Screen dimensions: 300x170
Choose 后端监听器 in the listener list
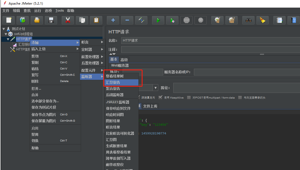122,95
